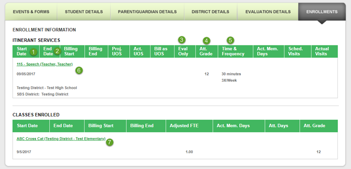Click the Proj. UOS column header
Screen dimensions: 351x169
pos(119,51)
